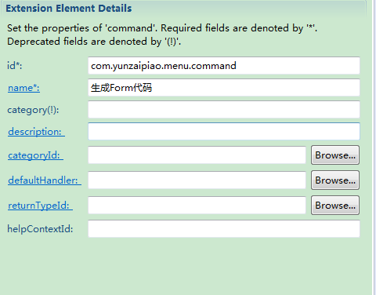
Task: Click into the description text field
Action: pos(224,131)
